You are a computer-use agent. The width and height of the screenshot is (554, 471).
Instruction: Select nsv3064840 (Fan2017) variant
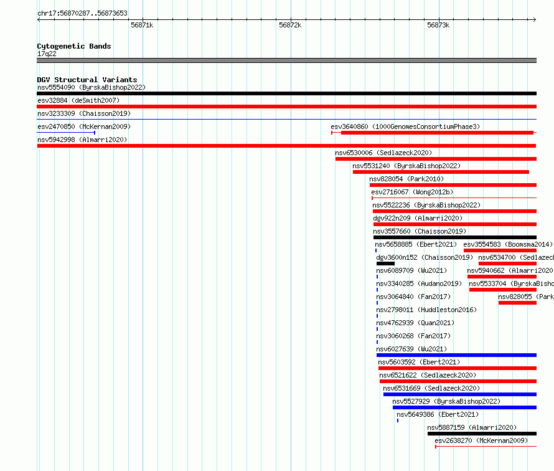pos(413,297)
